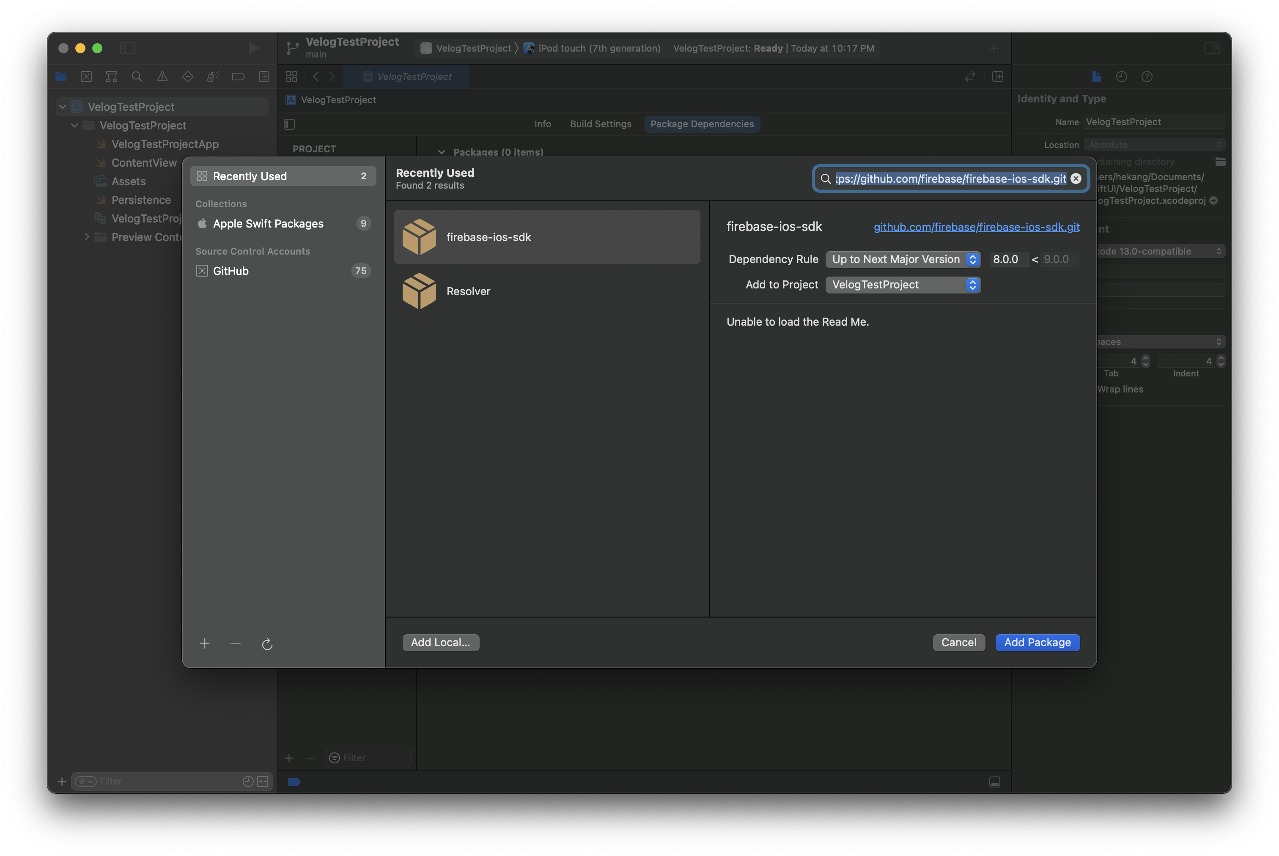Open the VelogTestProject scheme selector
The height and width of the screenshot is (856, 1279).
(x=466, y=48)
